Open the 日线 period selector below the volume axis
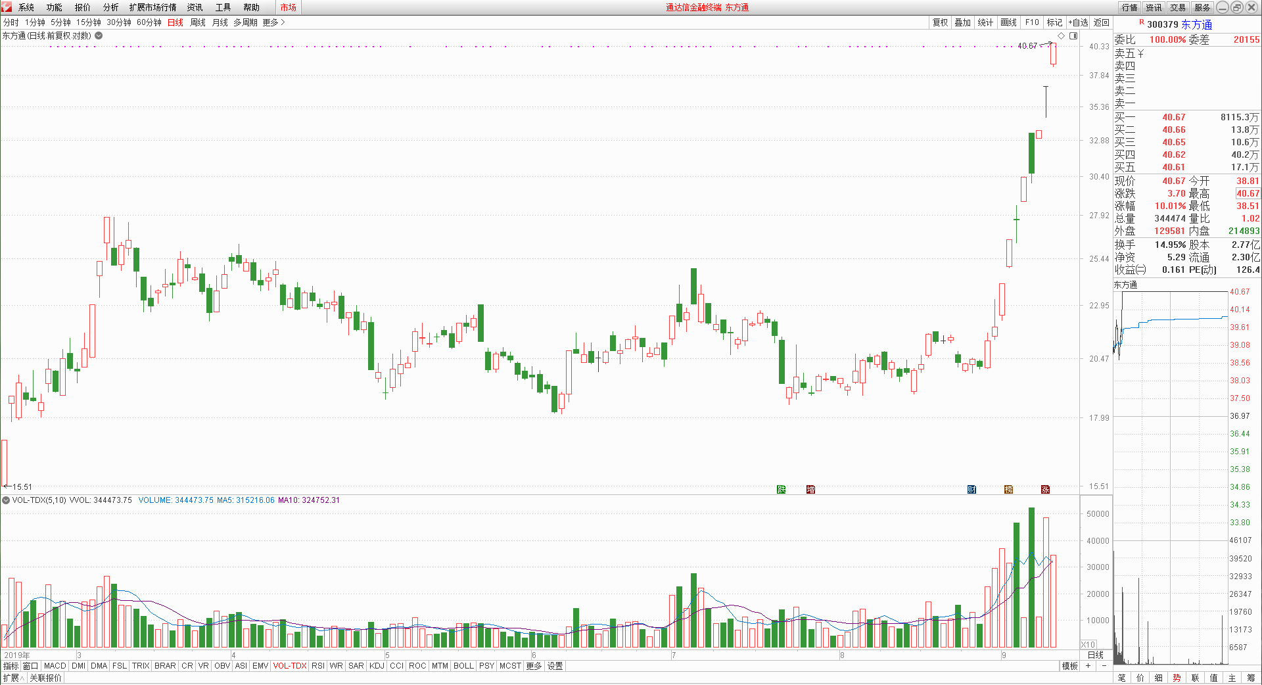Screen dimensions: 1262x685 click(x=1096, y=655)
